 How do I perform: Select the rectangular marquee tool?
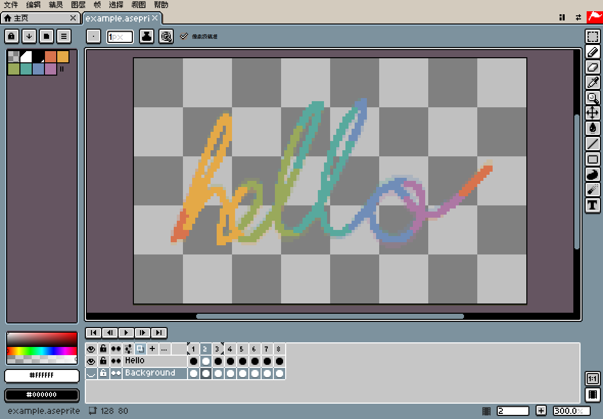[593, 36]
